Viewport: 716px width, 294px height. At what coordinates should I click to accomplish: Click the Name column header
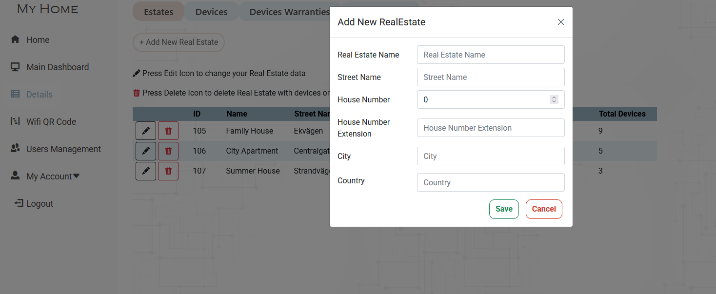(x=237, y=114)
